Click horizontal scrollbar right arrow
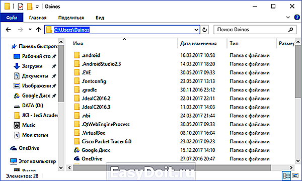 pyautogui.click(x=291, y=168)
